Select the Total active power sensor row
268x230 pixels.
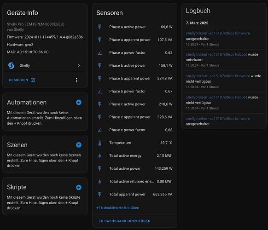(134, 169)
